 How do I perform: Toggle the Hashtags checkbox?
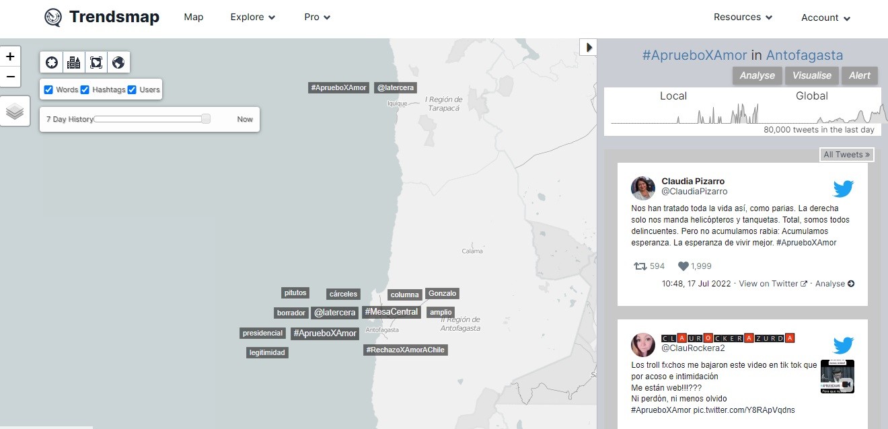[x=85, y=89]
